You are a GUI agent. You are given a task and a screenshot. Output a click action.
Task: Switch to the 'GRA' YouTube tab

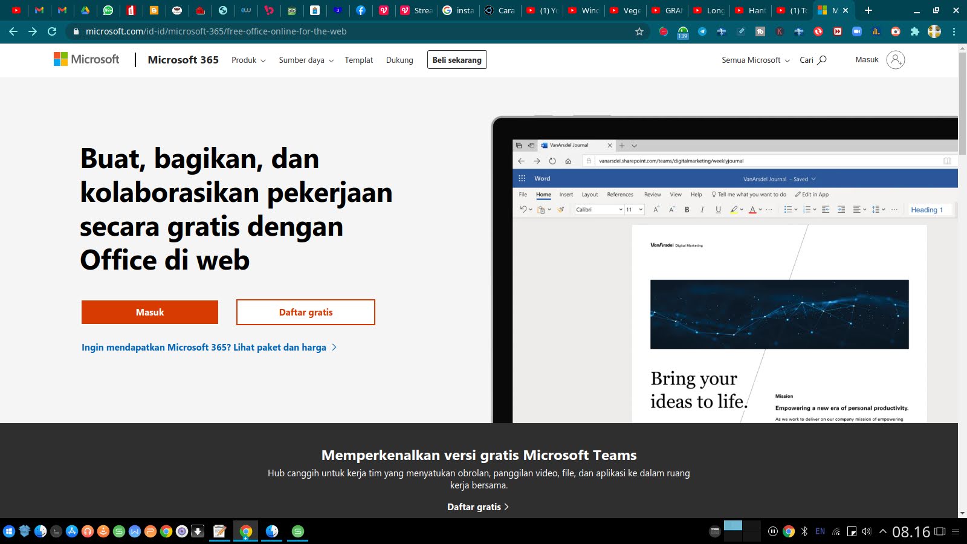point(667,10)
